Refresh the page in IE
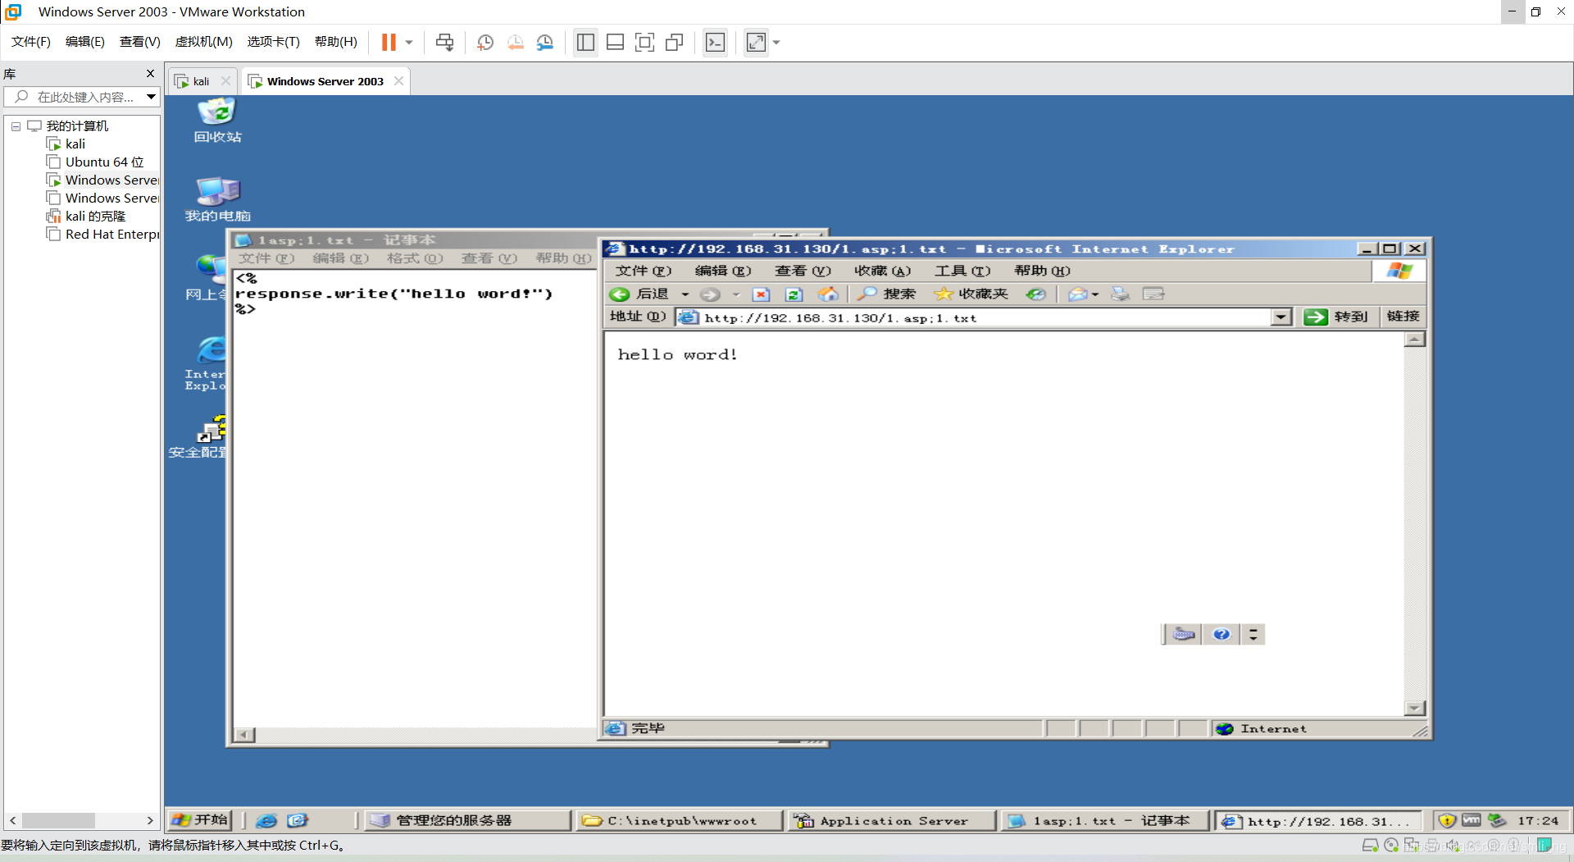The width and height of the screenshot is (1574, 862). pyautogui.click(x=794, y=294)
